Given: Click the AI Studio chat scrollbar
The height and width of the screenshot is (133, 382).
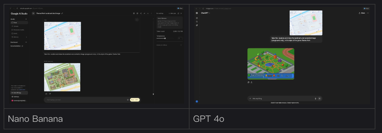Looking at the screenshot, I should coord(153,94).
